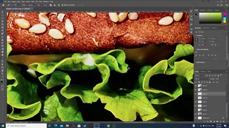This screenshot has width=229, height=128.
Task: Show hidden Layer 10 via its visibility box
Action: [196, 98]
